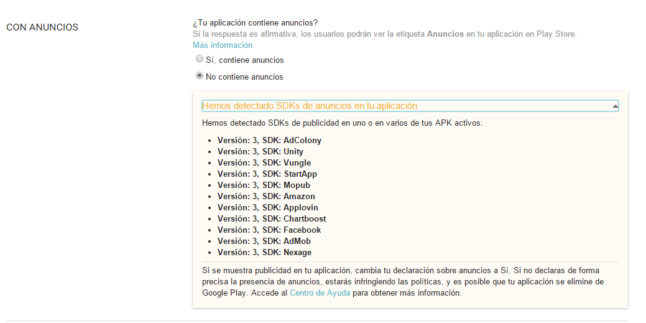This screenshot has width=646, height=323.
Task: Click the collapse arrow of the SDK warning
Action: [615, 106]
